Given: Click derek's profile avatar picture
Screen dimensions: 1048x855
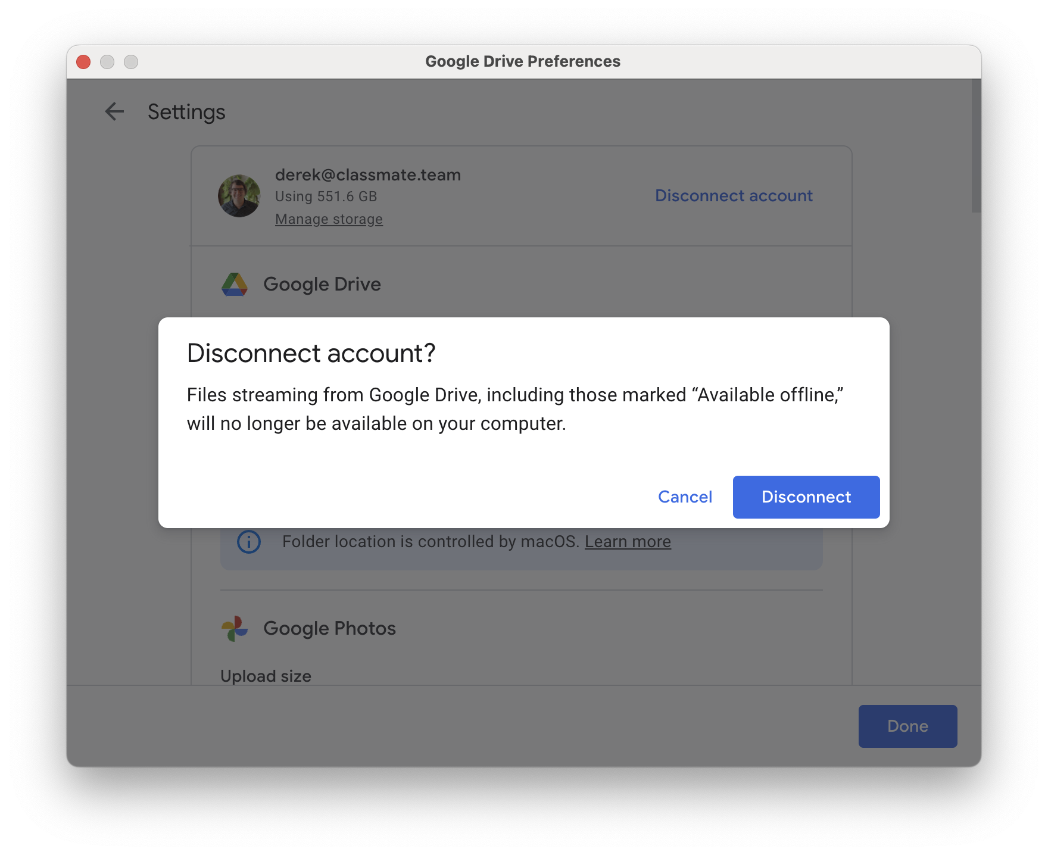Looking at the screenshot, I should 239,196.
